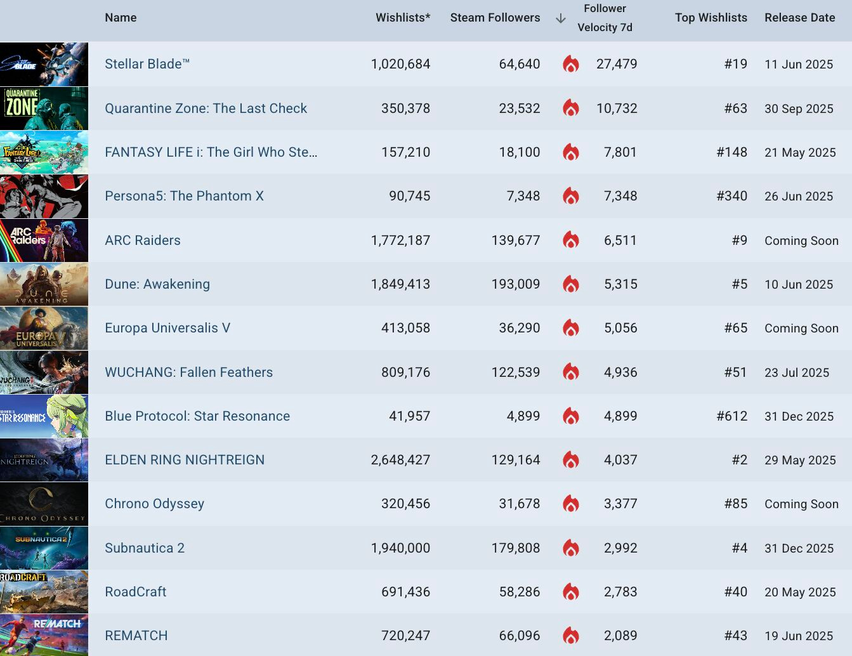This screenshot has height=656, width=852.
Task: Open the Europa Universalis V thumbnail
Action: pos(44,328)
